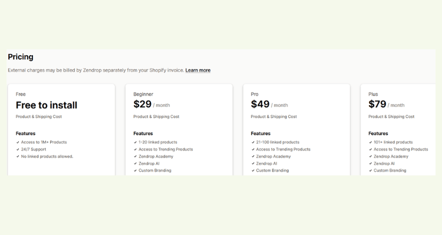Viewport: 442px width, 235px height.
Task: Select the Free to install plan card
Action: coord(61,130)
